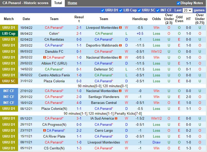Click the LIB Cup league label
Screen dimensions: 207x152
(9, 33)
